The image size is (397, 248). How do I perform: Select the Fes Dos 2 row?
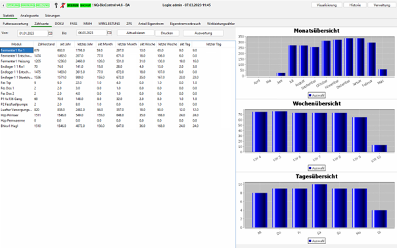click(118, 93)
